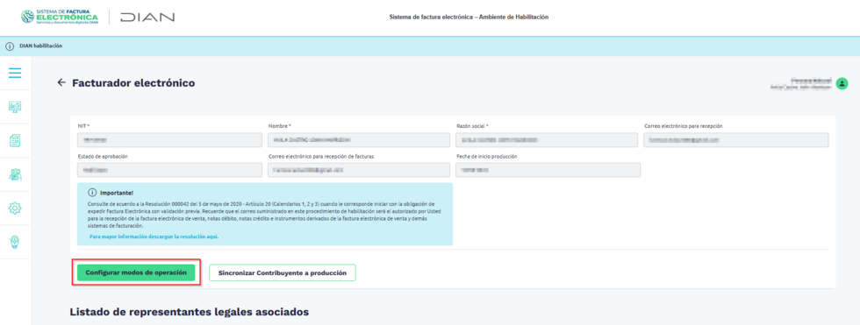The height and width of the screenshot is (325, 860).
Task: Click the info icon next to Importante!
Action: [92, 193]
